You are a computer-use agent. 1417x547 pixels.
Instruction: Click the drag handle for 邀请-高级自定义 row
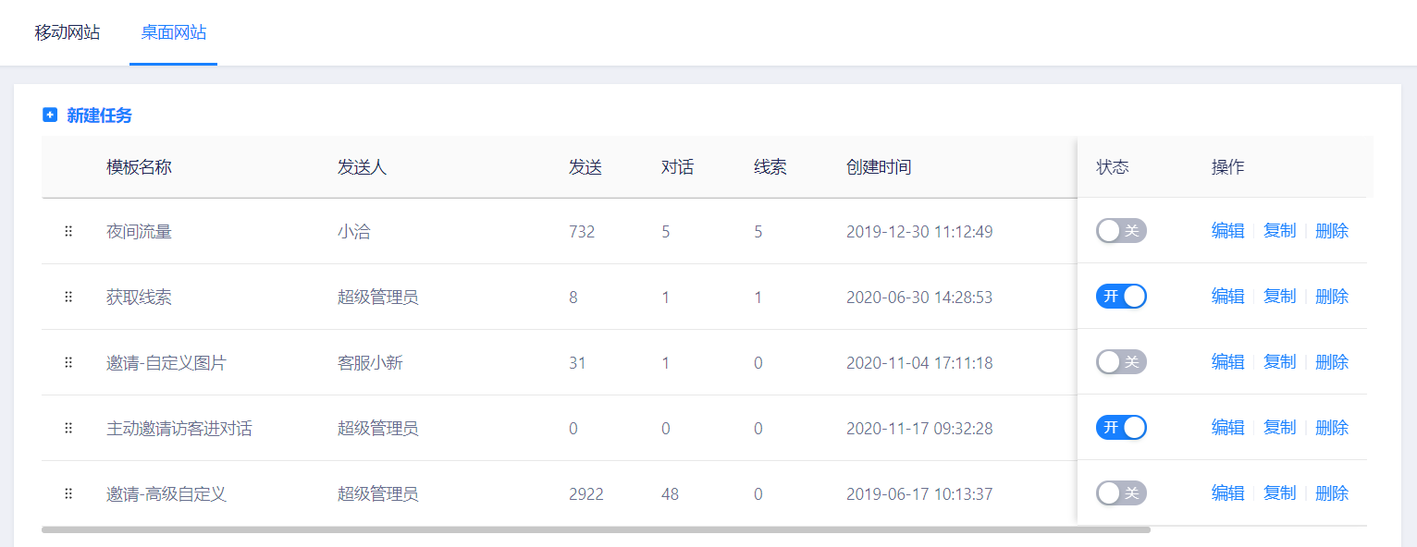(x=68, y=493)
